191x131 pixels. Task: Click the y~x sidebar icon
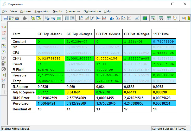click(x=4, y=27)
